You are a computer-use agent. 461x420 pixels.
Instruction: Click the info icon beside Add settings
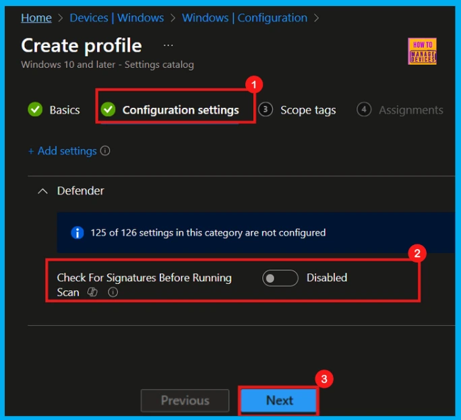point(105,151)
